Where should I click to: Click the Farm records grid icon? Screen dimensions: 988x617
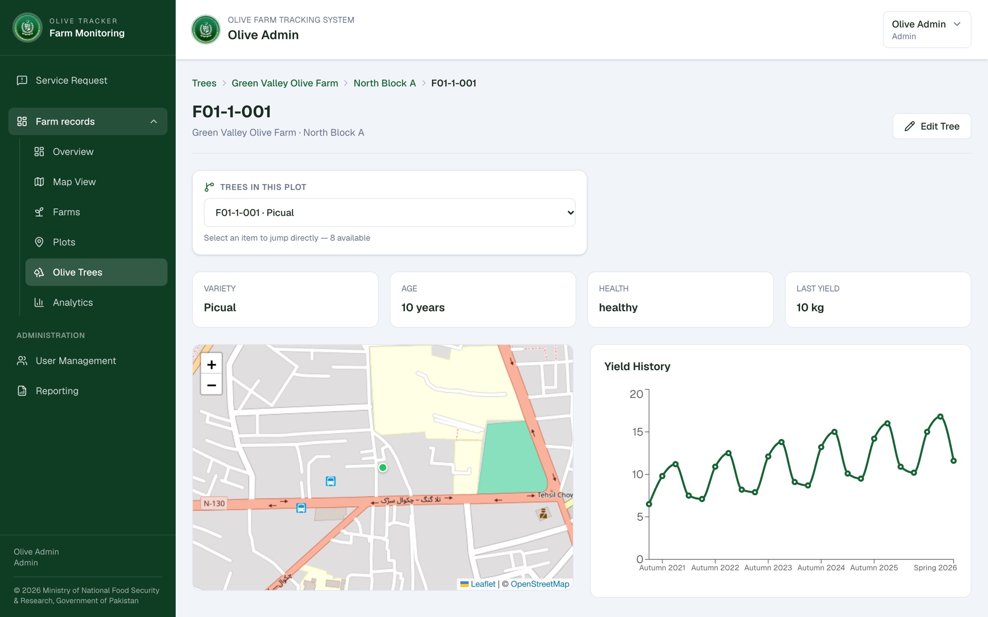coord(22,122)
